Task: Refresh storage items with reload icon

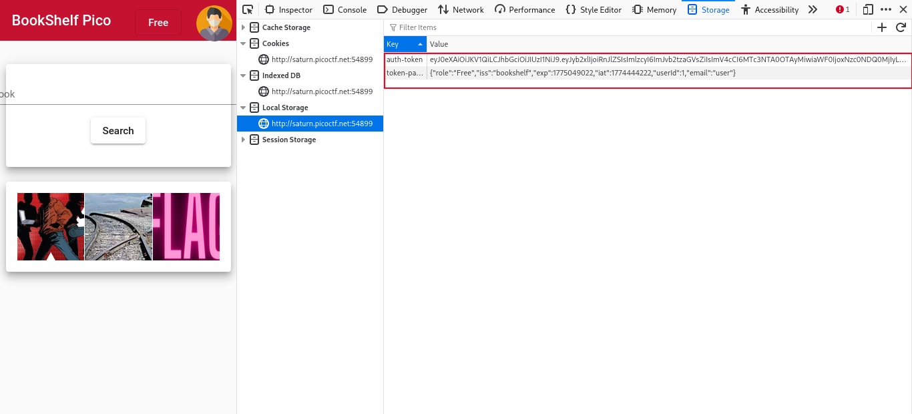Action: coord(901,27)
